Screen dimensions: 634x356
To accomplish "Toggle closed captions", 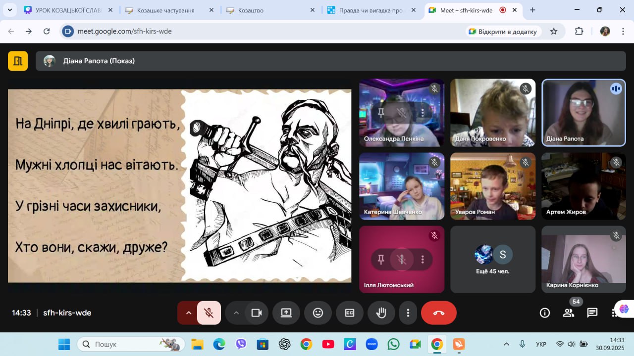I will point(350,313).
